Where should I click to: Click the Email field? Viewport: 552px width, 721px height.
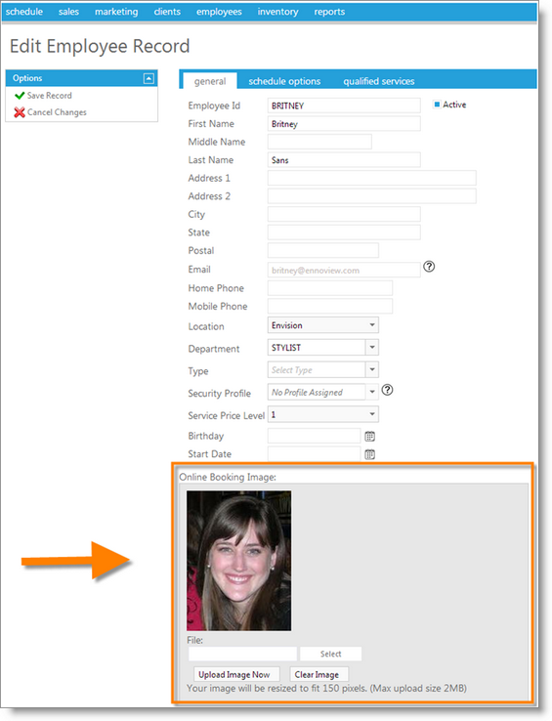tap(344, 270)
